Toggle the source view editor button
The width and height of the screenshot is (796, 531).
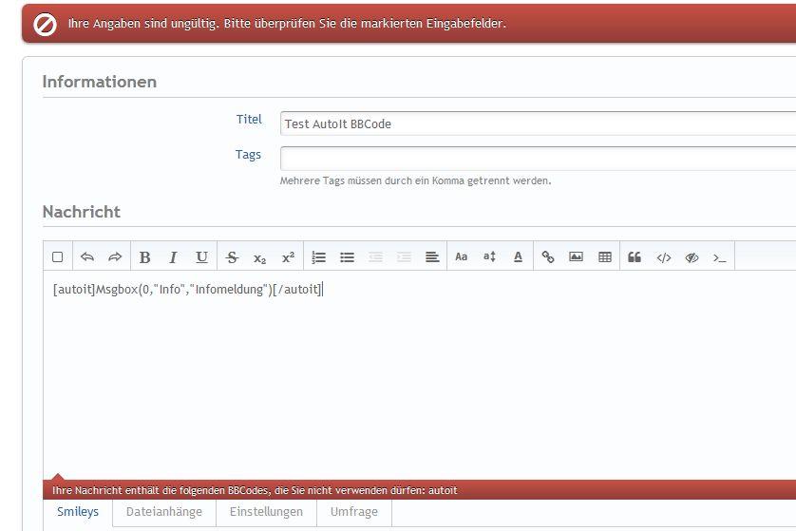57,256
